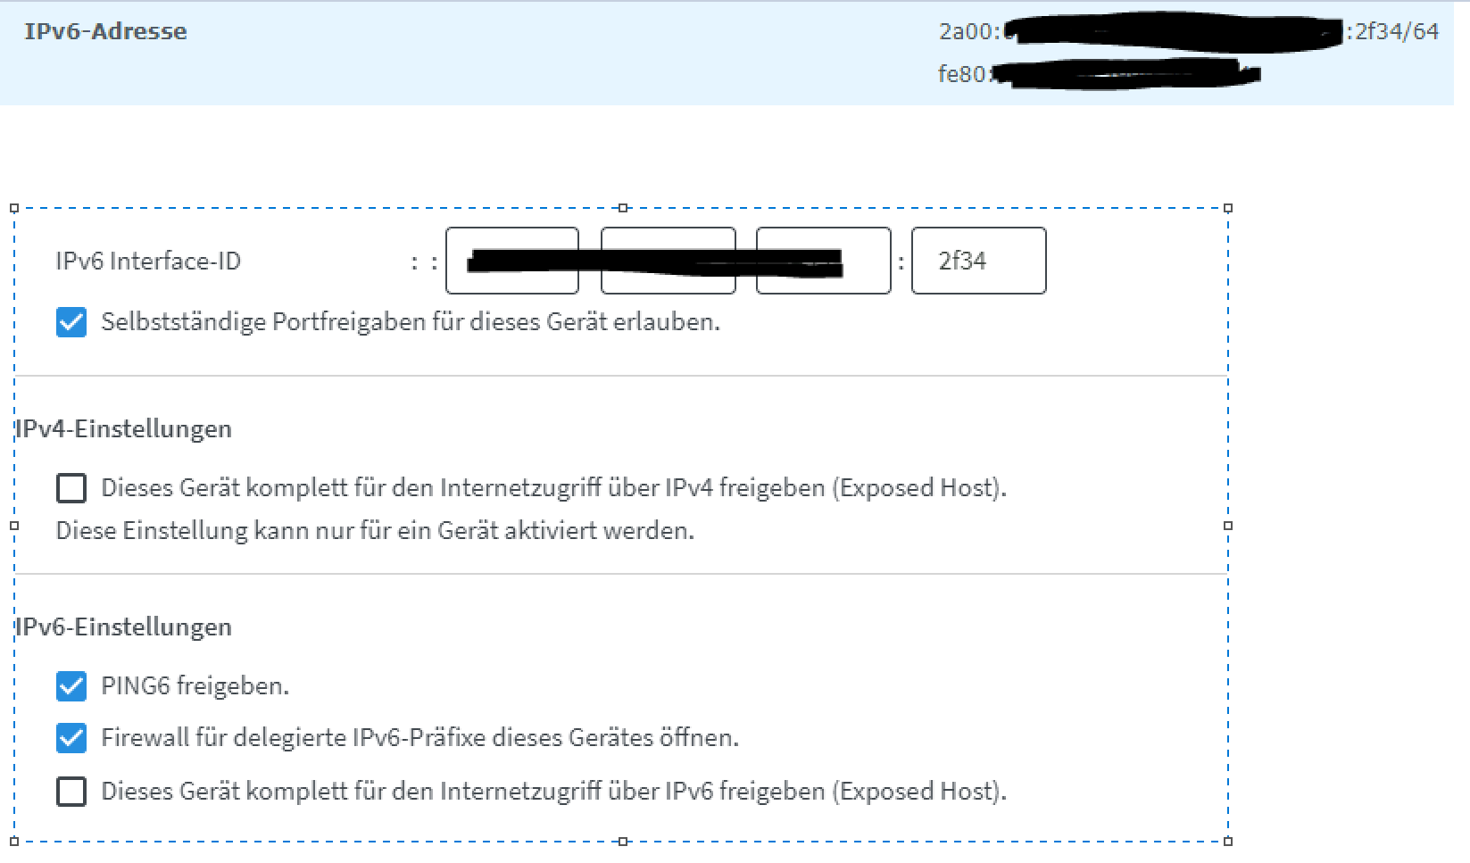Enable IPv6 Exposed Host checkbox
This screenshot has width=1470, height=863.
coord(71,792)
